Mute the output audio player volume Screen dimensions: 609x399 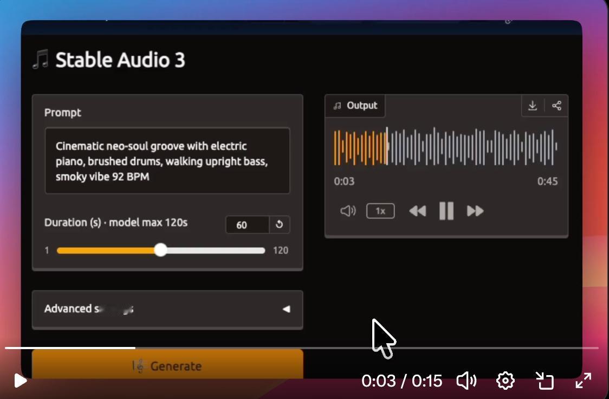(x=348, y=211)
